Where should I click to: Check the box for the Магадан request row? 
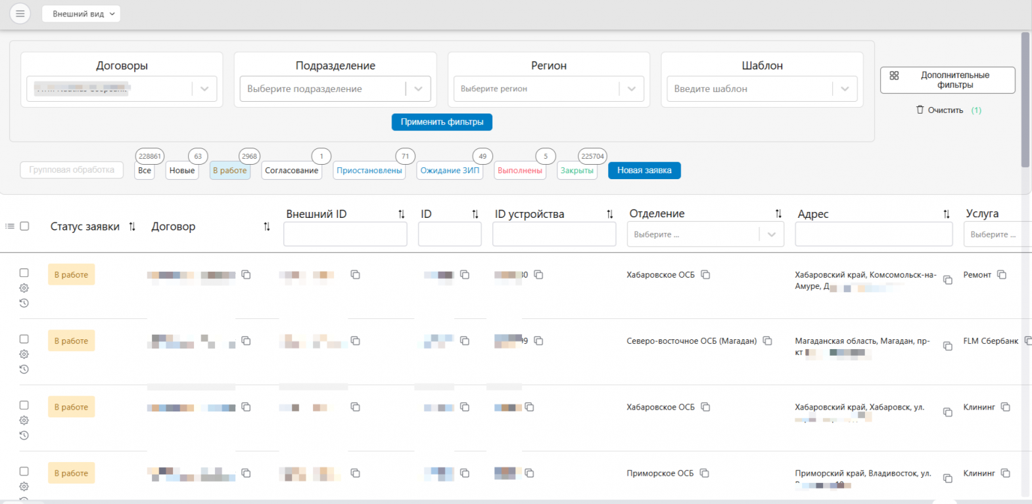coord(24,339)
